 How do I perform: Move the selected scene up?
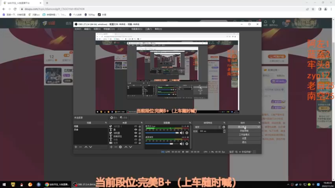tap(86, 147)
